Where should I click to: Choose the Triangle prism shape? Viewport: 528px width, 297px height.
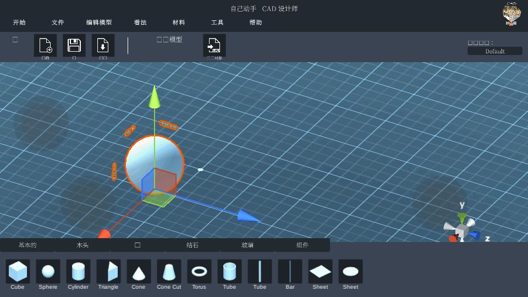pos(108,272)
